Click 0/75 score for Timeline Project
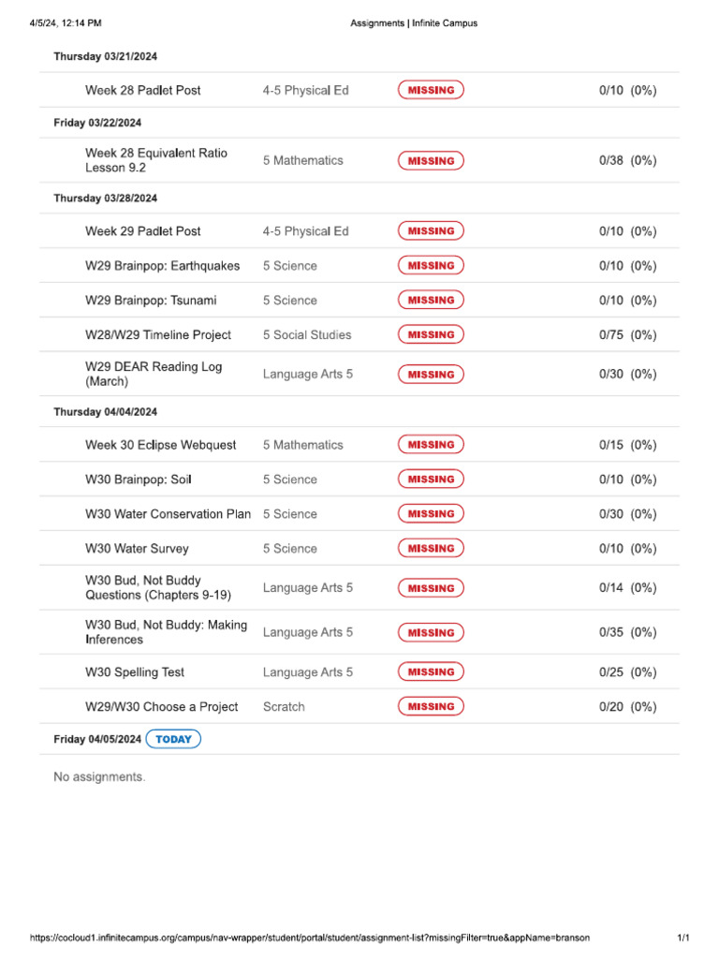Screen dimensions: 719x959 [x=610, y=335]
